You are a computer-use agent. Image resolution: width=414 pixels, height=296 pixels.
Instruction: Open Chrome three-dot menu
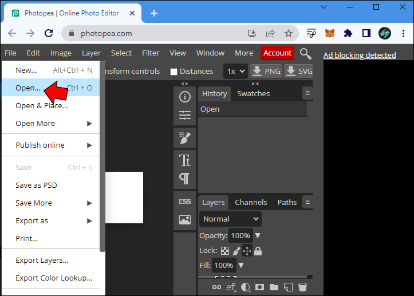[x=403, y=34]
